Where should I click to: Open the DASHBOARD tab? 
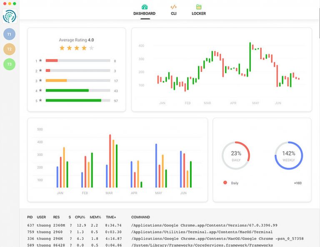[x=144, y=14]
